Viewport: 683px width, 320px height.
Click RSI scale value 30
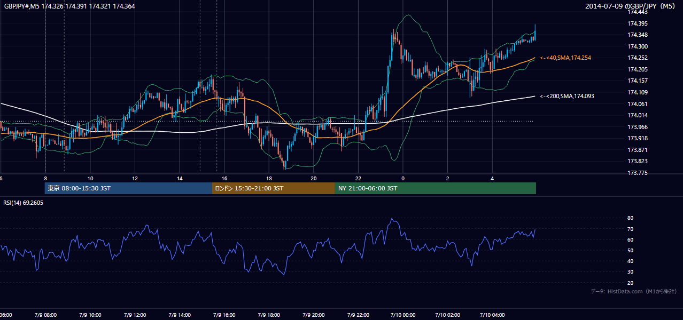630,272
